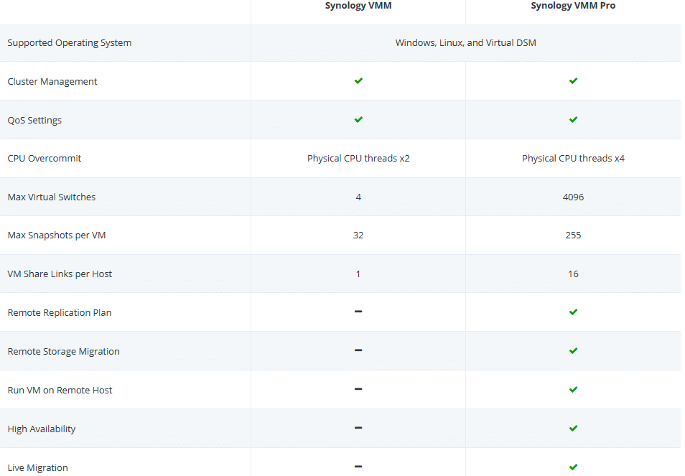Click Cluster Management checkmark under VMM Pro
Image resolution: width=685 pixels, height=476 pixels.
pyautogui.click(x=574, y=81)
